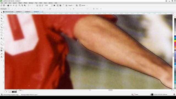This screenshot has height=99, width=176.
Task: Select the Parallel Dimension tool
Action: tap(1, 42)
